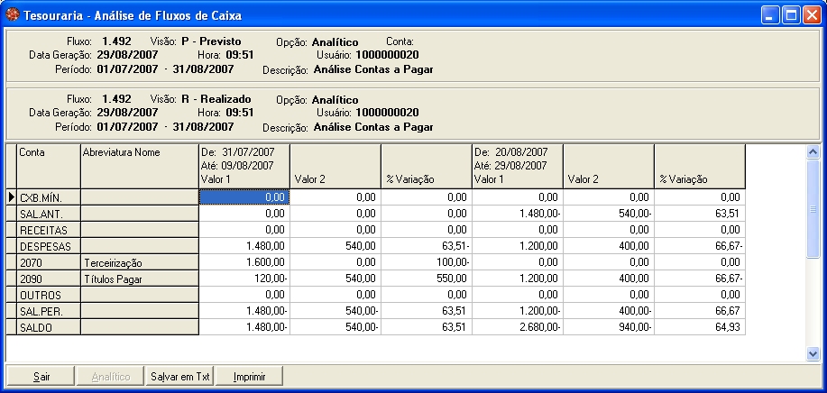This screenshot has height=393, width=827.
Task: Click header De: 31/07/2007 Valor 1
Action: [244, 167]
